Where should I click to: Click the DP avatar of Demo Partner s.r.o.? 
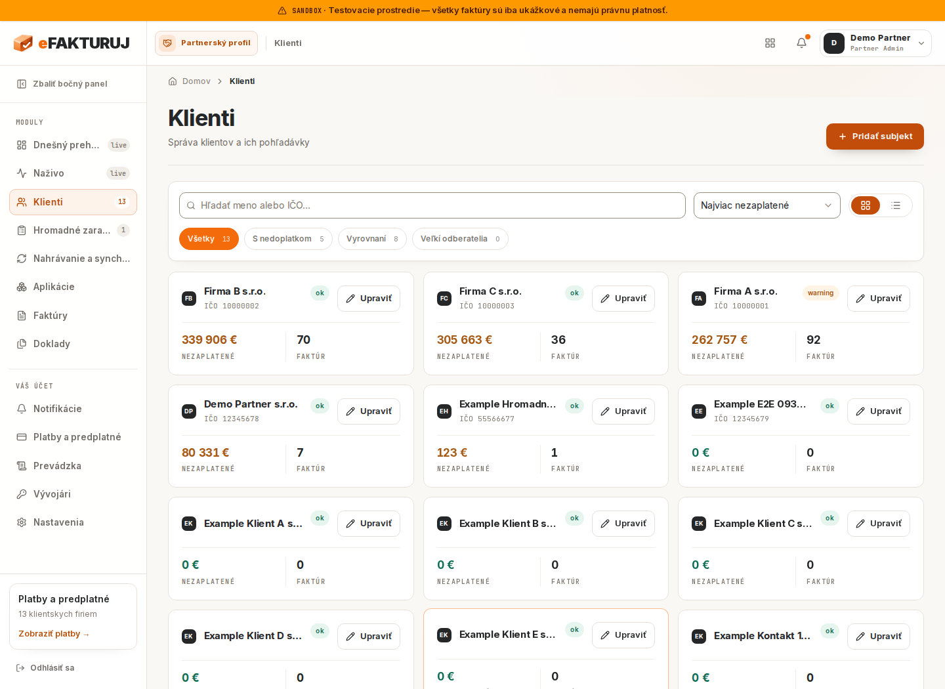(189, 411)
